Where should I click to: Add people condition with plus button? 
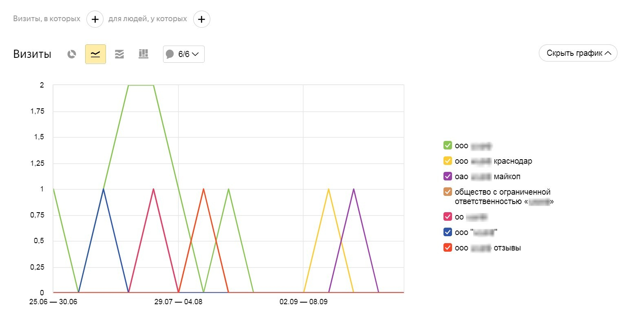click(x=201, y=19)
